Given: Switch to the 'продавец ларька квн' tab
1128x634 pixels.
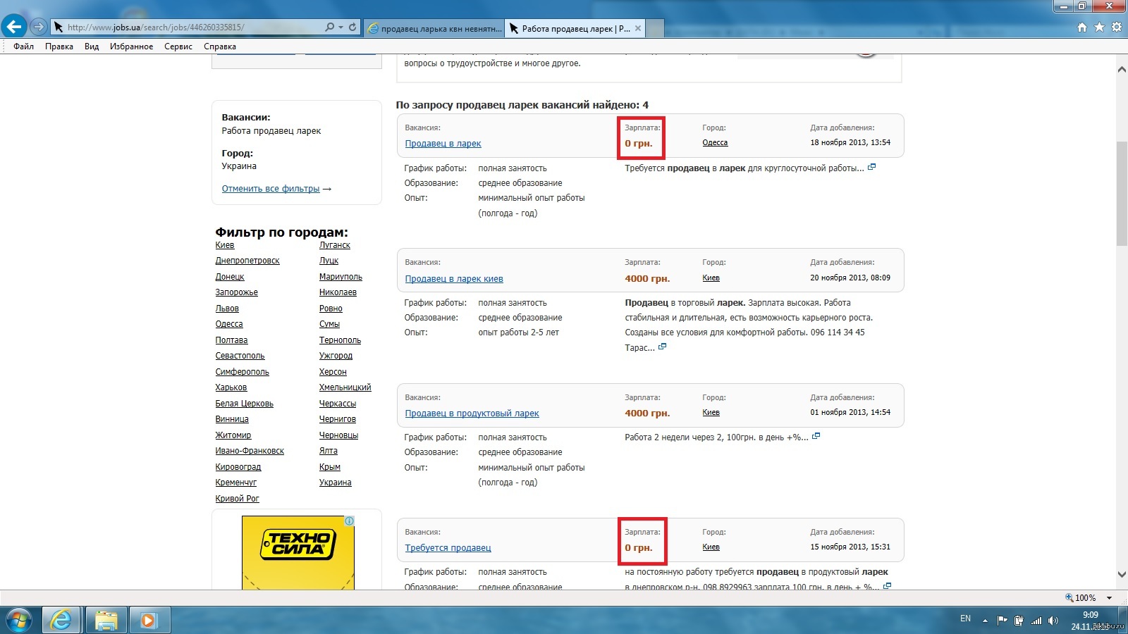Looking at the screenshot, I should point(435,29).
